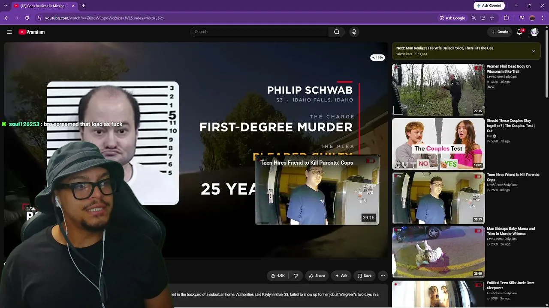The width and height of the screenshot is (549, 308).
Task: Play the Wisconsin Bike Trail thumbnail, 27:15
Action: pyautogui.click(x=438, y=90)
